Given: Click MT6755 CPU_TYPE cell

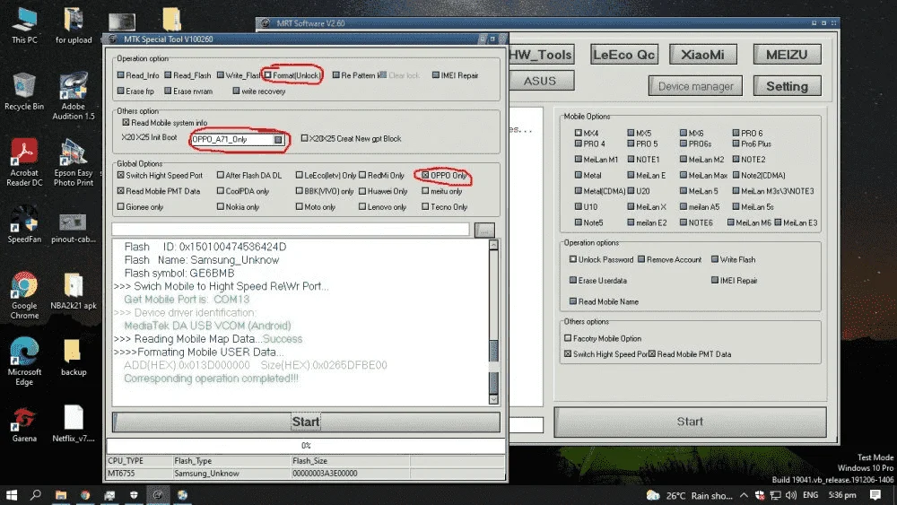Looking at the screenshot, I should tap(140, 474).
